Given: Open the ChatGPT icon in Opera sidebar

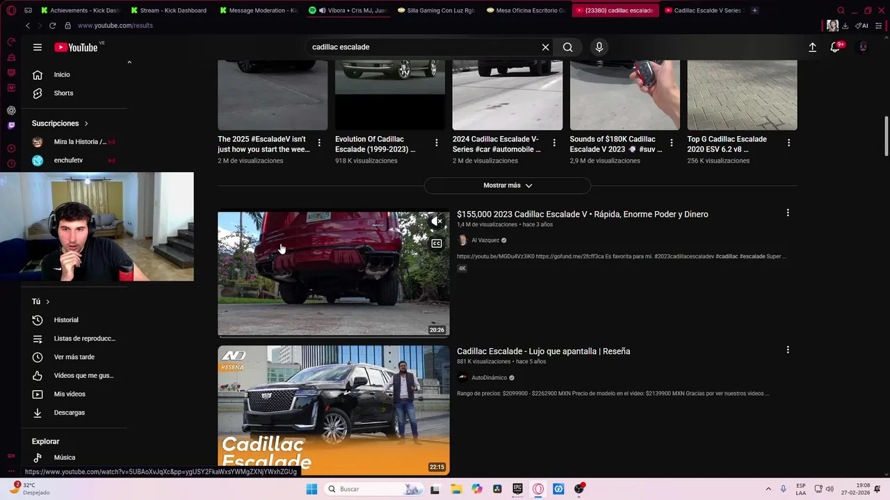Looking at the screenshot, I should tap(11, 110).
